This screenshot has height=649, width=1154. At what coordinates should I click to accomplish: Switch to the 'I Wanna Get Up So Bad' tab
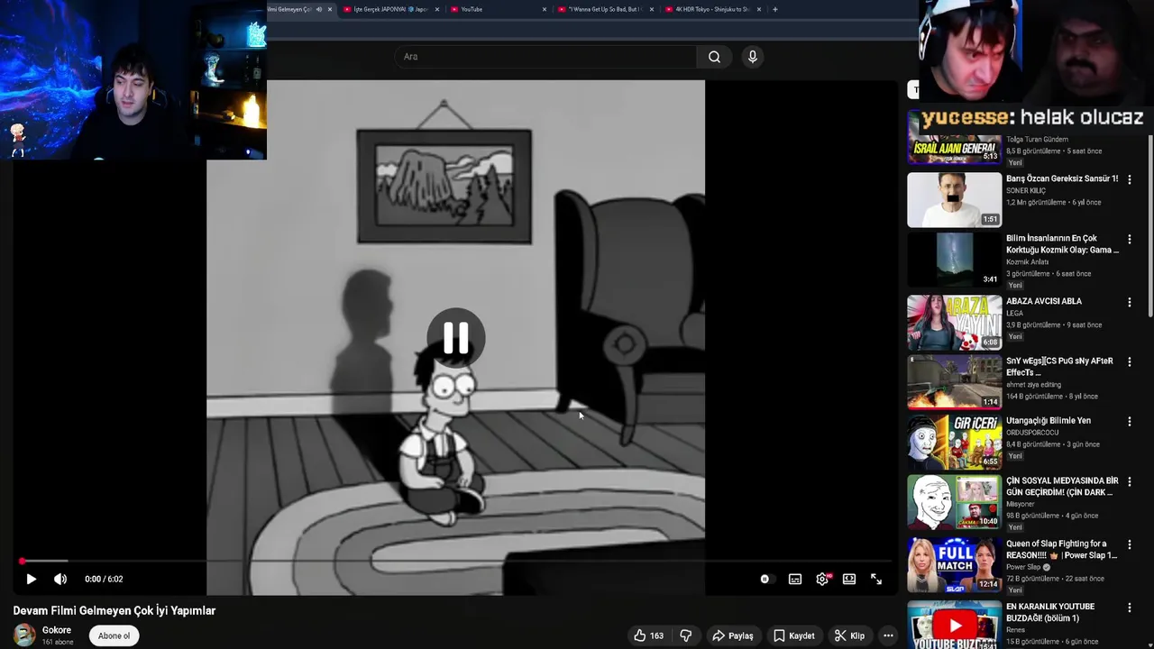604,9
